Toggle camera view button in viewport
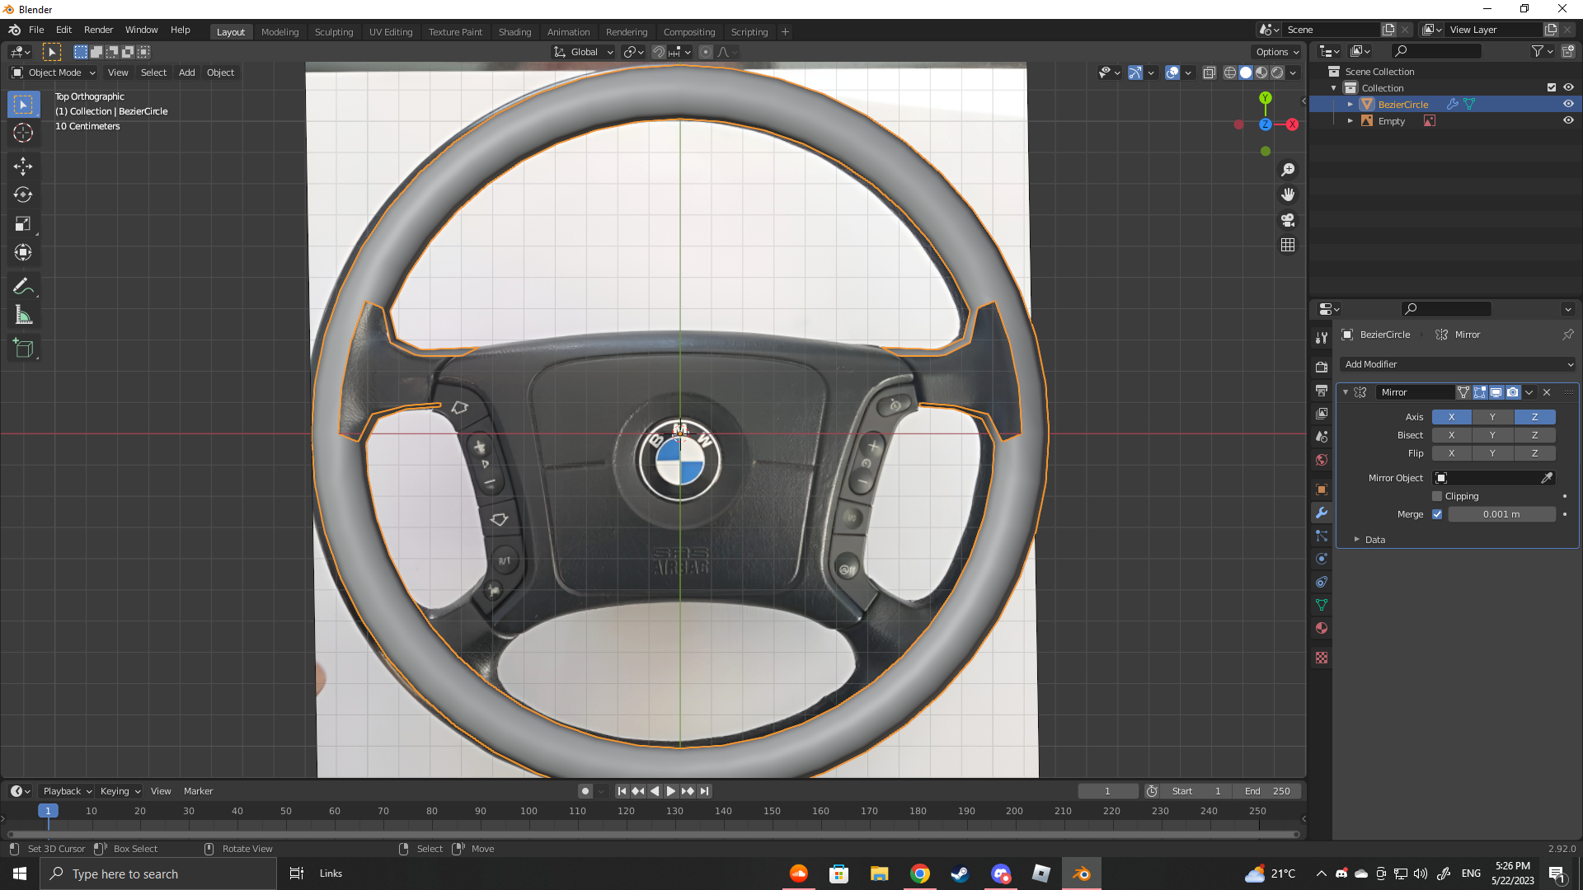Screen dimensions: 1583x890 pos(1288,220)
